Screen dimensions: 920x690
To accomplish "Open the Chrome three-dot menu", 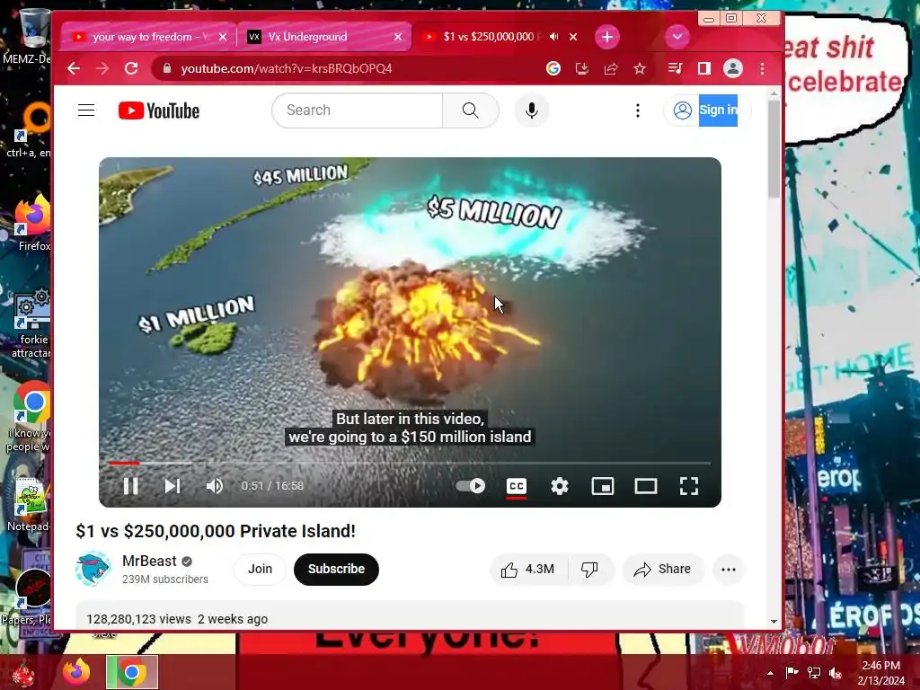I will (x=762, y=68).
